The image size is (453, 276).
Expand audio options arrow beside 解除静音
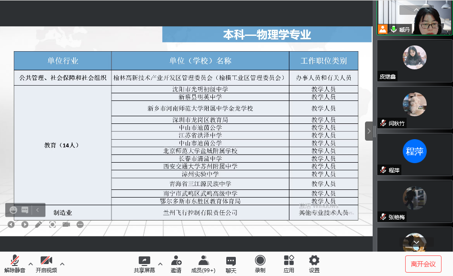coord(31,264)
